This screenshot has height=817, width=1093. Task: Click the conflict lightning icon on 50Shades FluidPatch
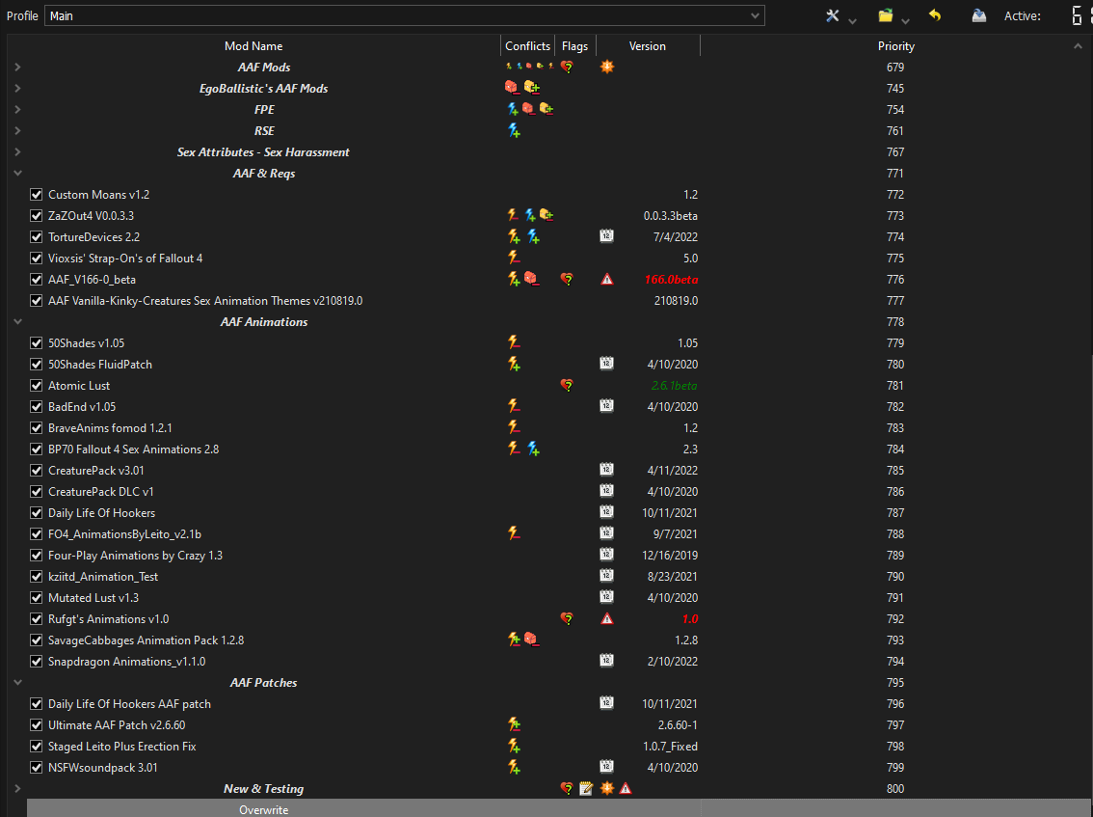514,365
